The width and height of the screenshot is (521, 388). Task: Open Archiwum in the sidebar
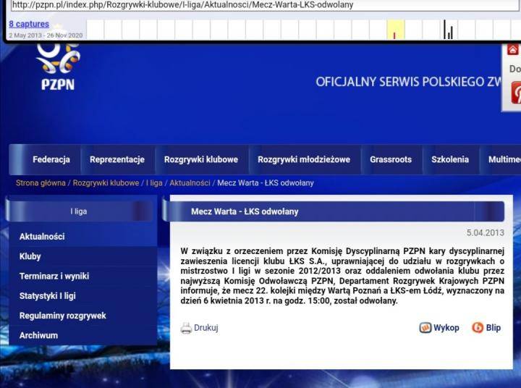click(38, 335)
